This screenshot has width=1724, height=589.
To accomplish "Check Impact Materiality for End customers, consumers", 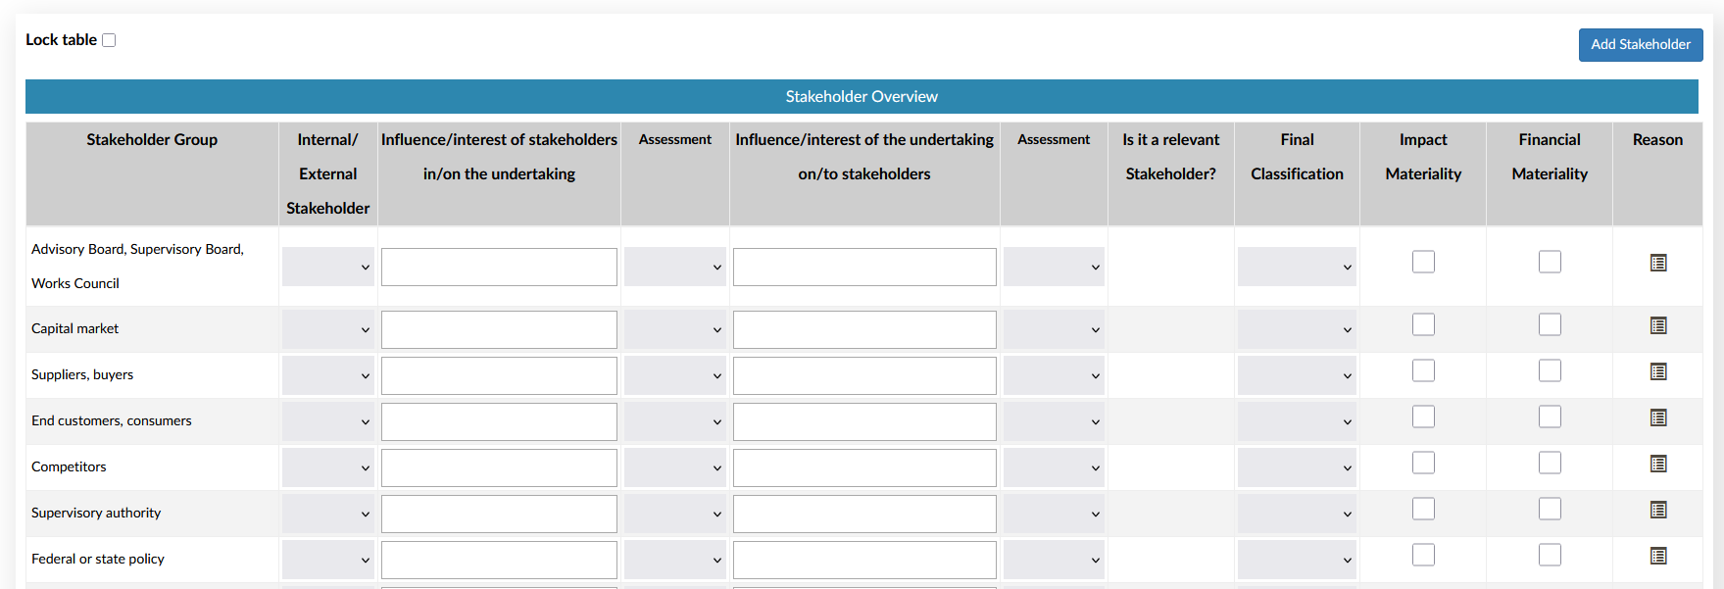I will 1423,417.
